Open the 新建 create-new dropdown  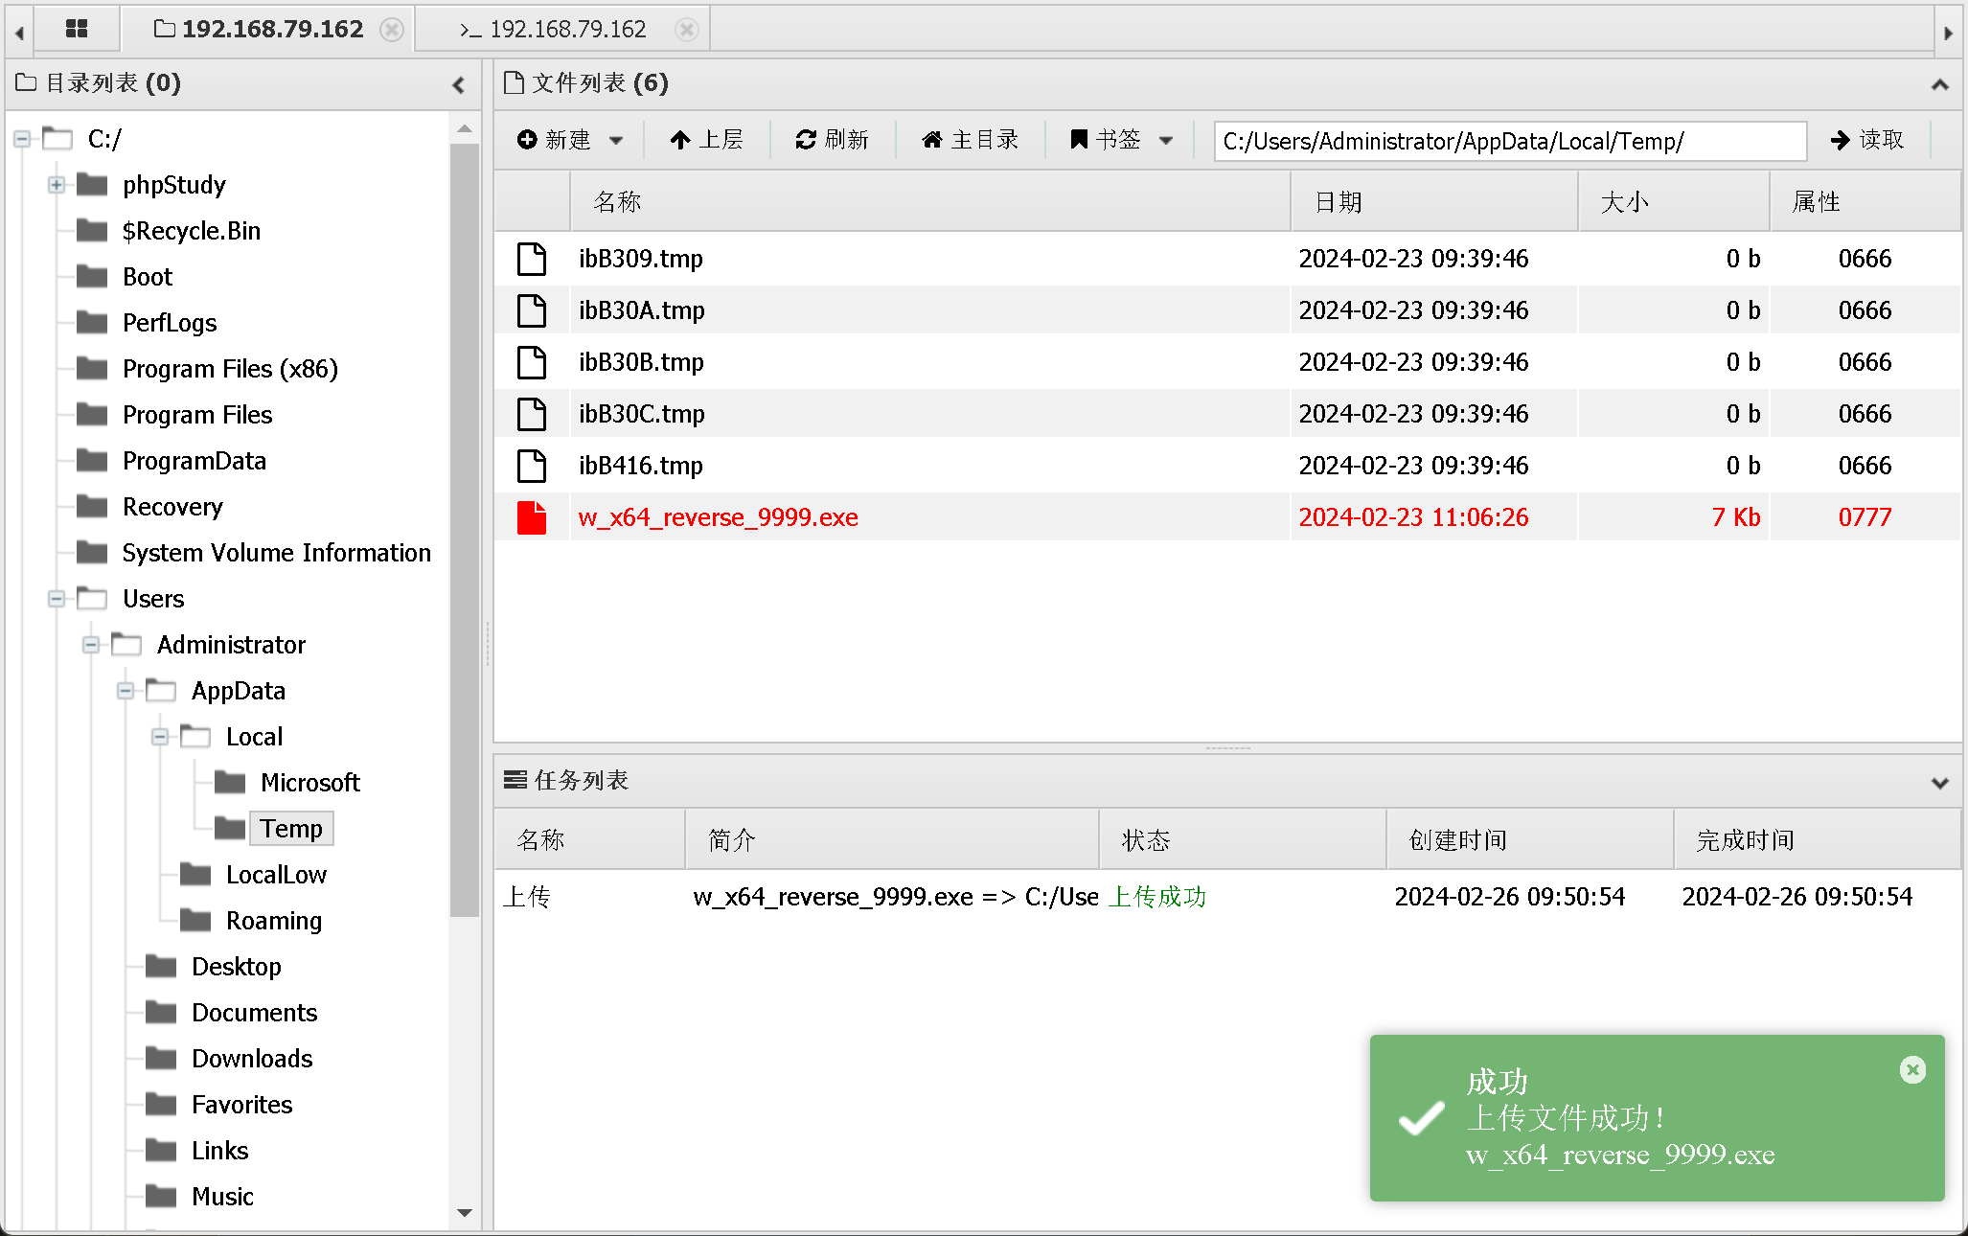569,140
